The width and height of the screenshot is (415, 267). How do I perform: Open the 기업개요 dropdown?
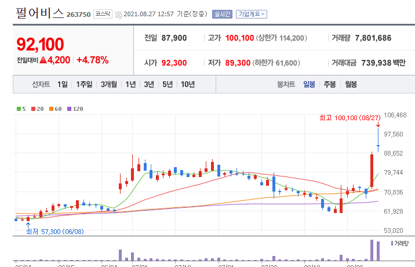[x=252, y=14]
